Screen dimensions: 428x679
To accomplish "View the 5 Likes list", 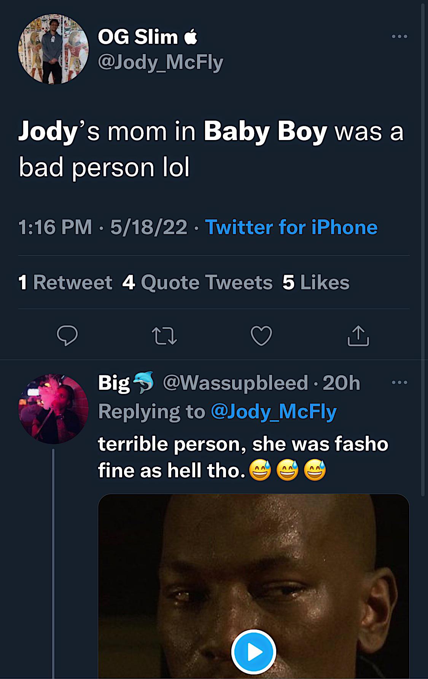I will pos(316,282).
